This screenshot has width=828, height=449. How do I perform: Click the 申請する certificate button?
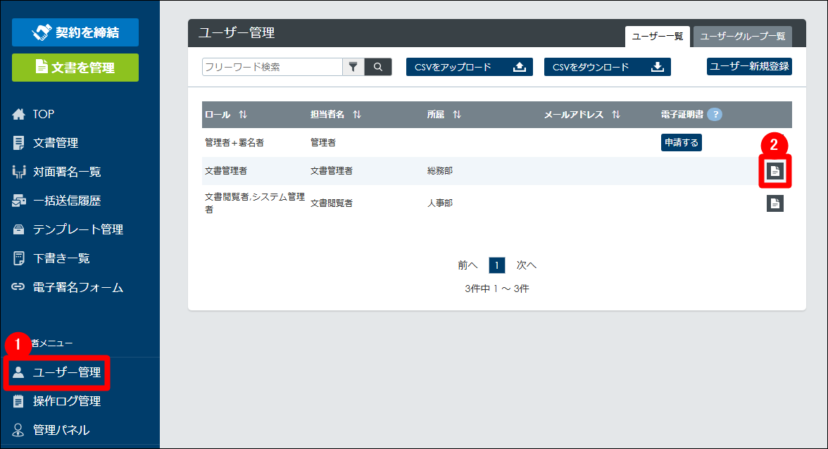pos(681,143)
